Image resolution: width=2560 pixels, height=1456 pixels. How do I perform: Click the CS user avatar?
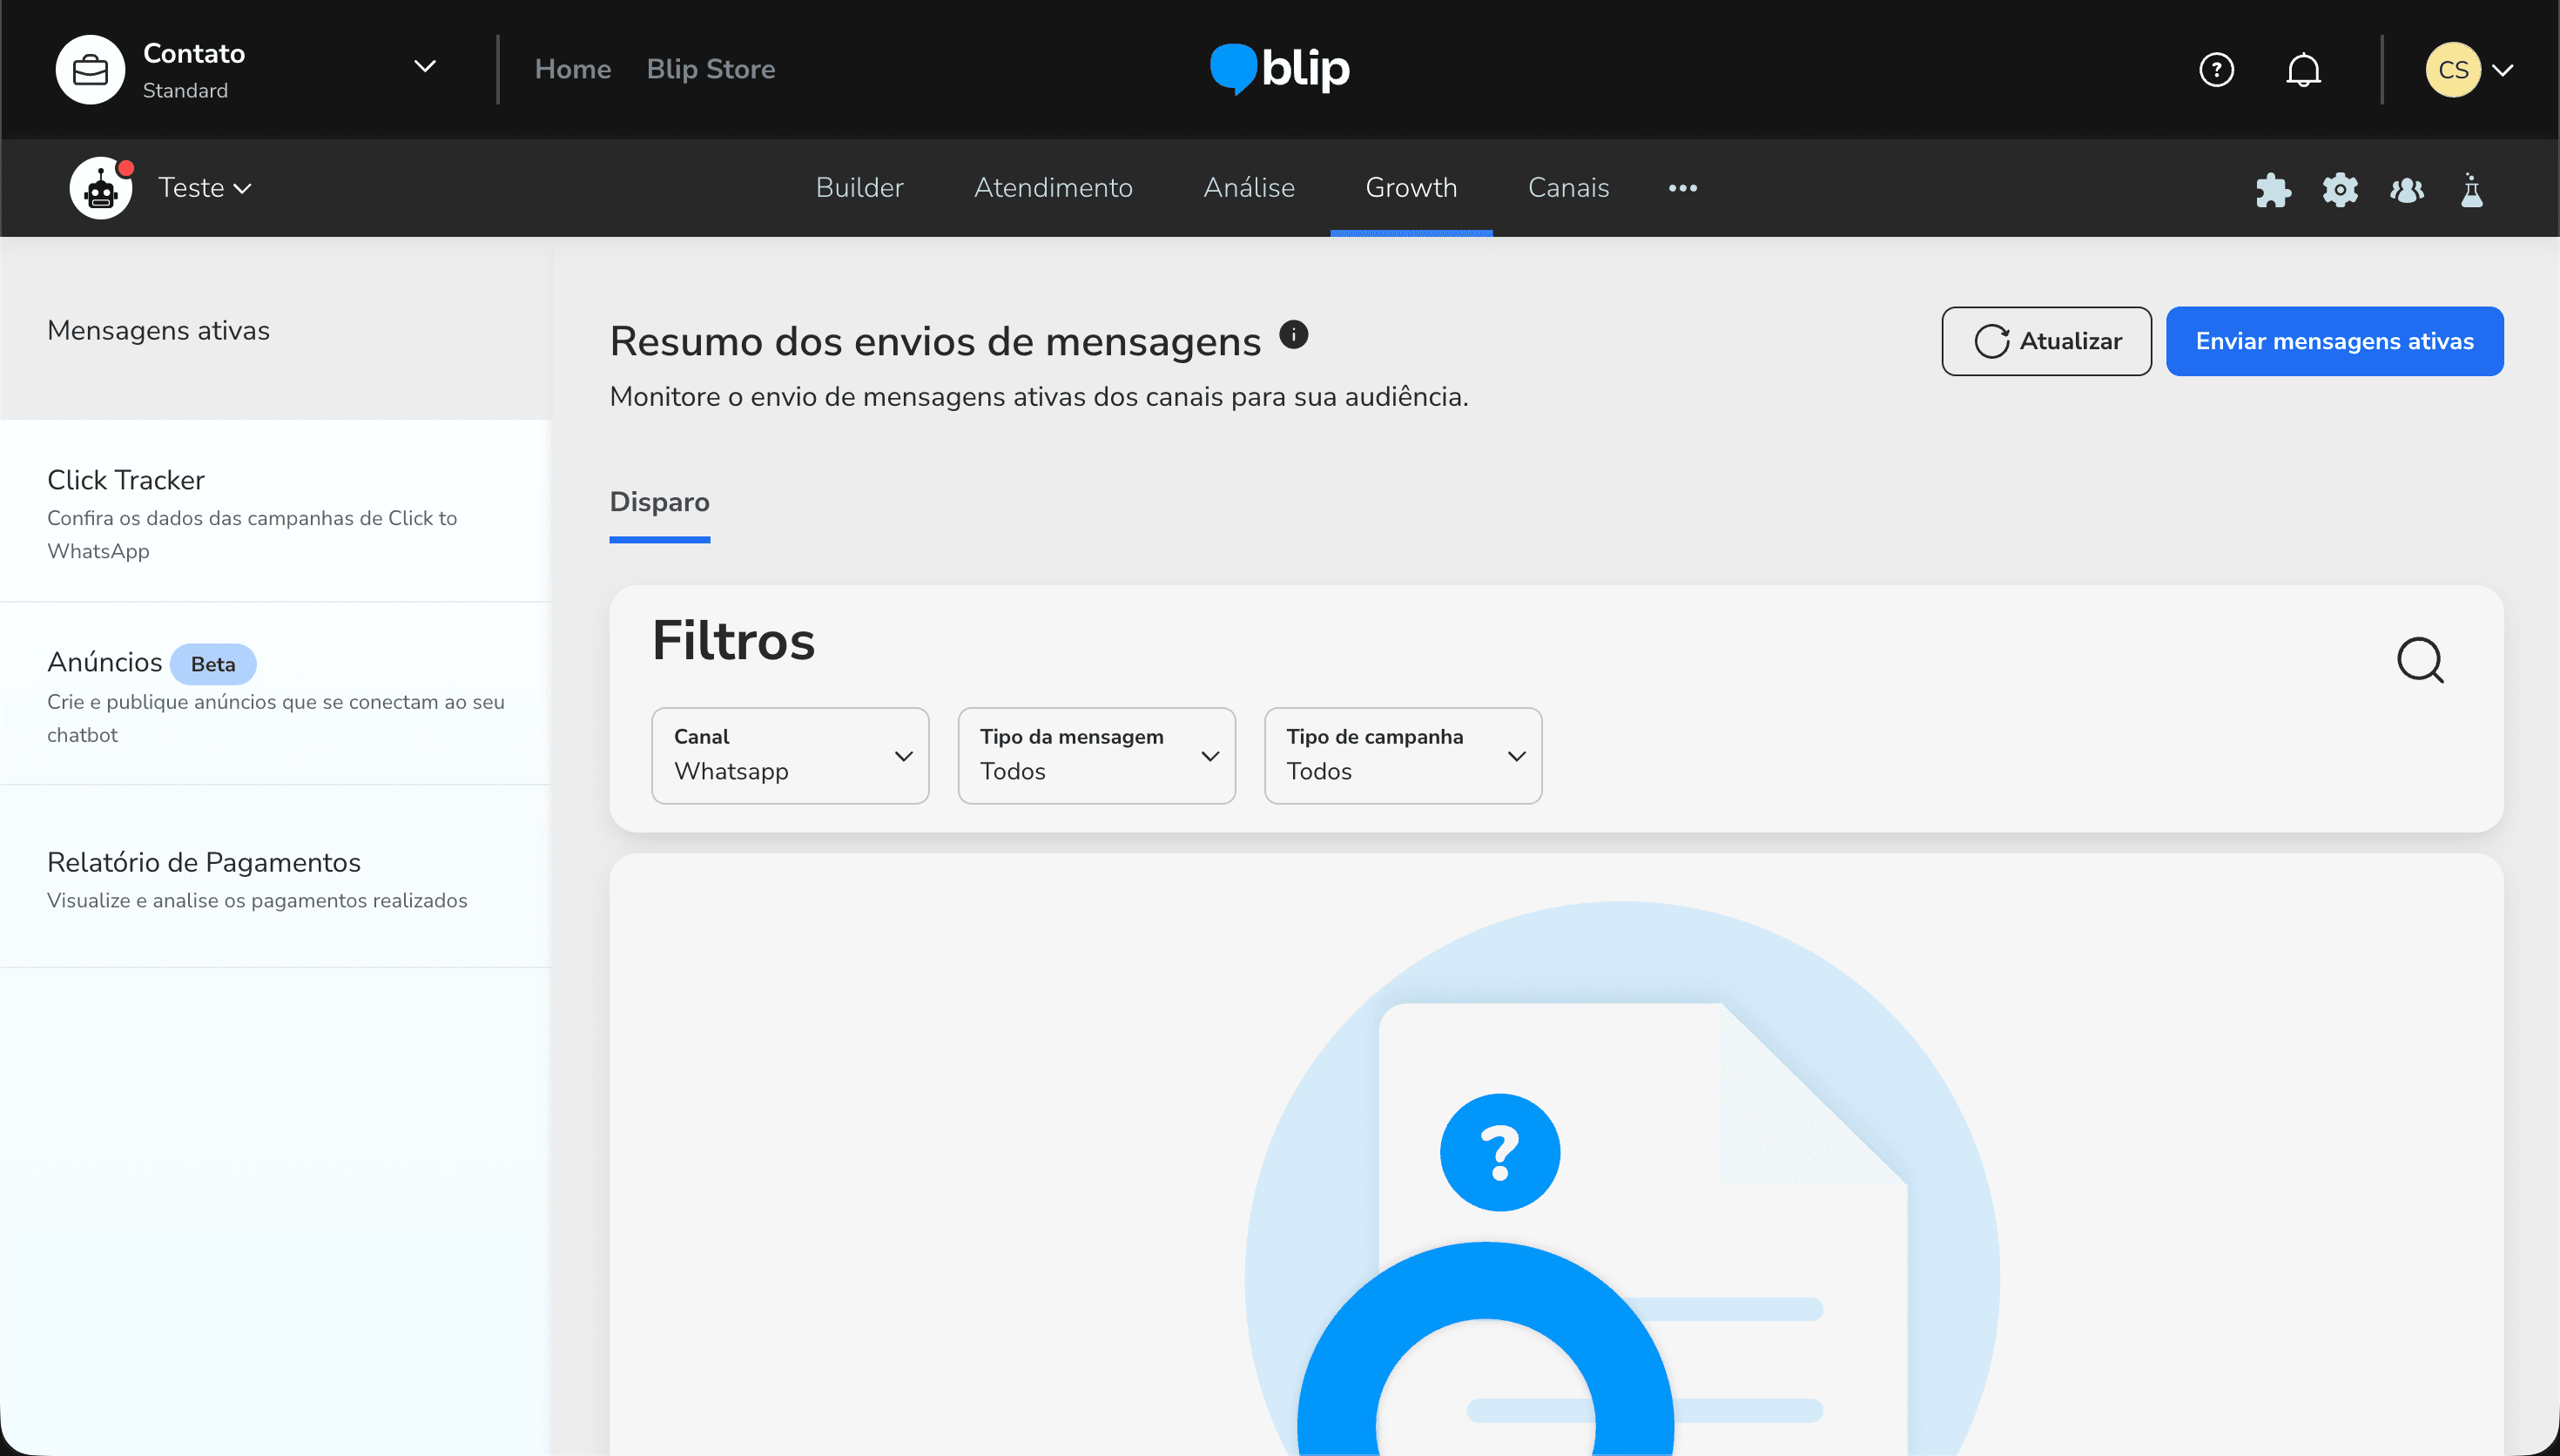[2453, 69]
